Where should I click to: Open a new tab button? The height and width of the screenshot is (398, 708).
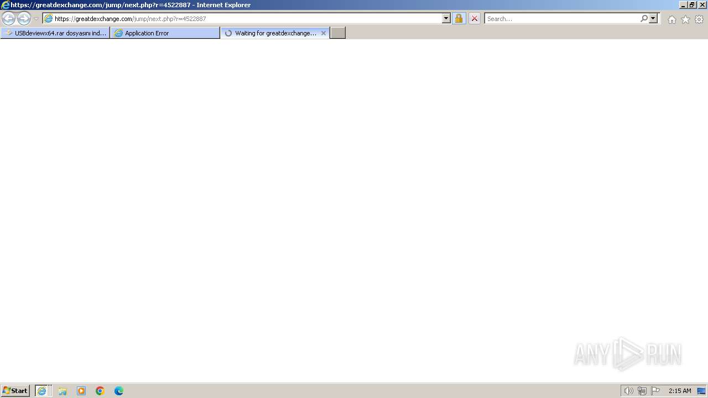(x=338, y=33)
